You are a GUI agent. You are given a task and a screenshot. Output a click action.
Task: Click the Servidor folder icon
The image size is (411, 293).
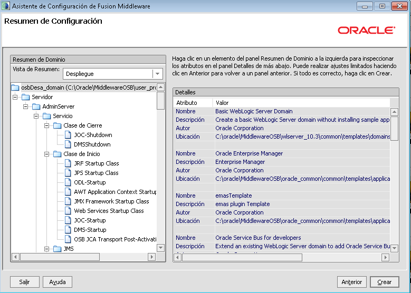coord(26,97)
